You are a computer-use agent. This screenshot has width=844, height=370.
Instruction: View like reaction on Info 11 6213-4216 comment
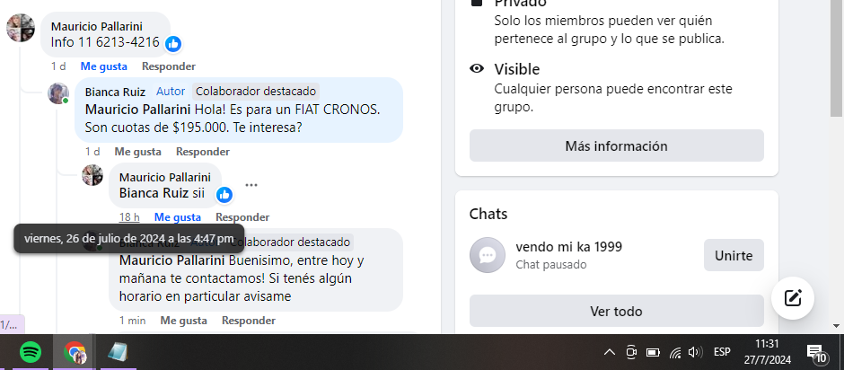pos(173,44)
